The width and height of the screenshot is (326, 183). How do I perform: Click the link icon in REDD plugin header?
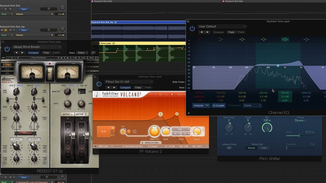coord(93,53)
